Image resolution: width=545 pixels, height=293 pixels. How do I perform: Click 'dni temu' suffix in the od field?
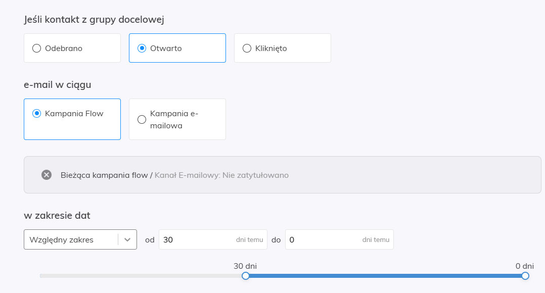(249, 240)
